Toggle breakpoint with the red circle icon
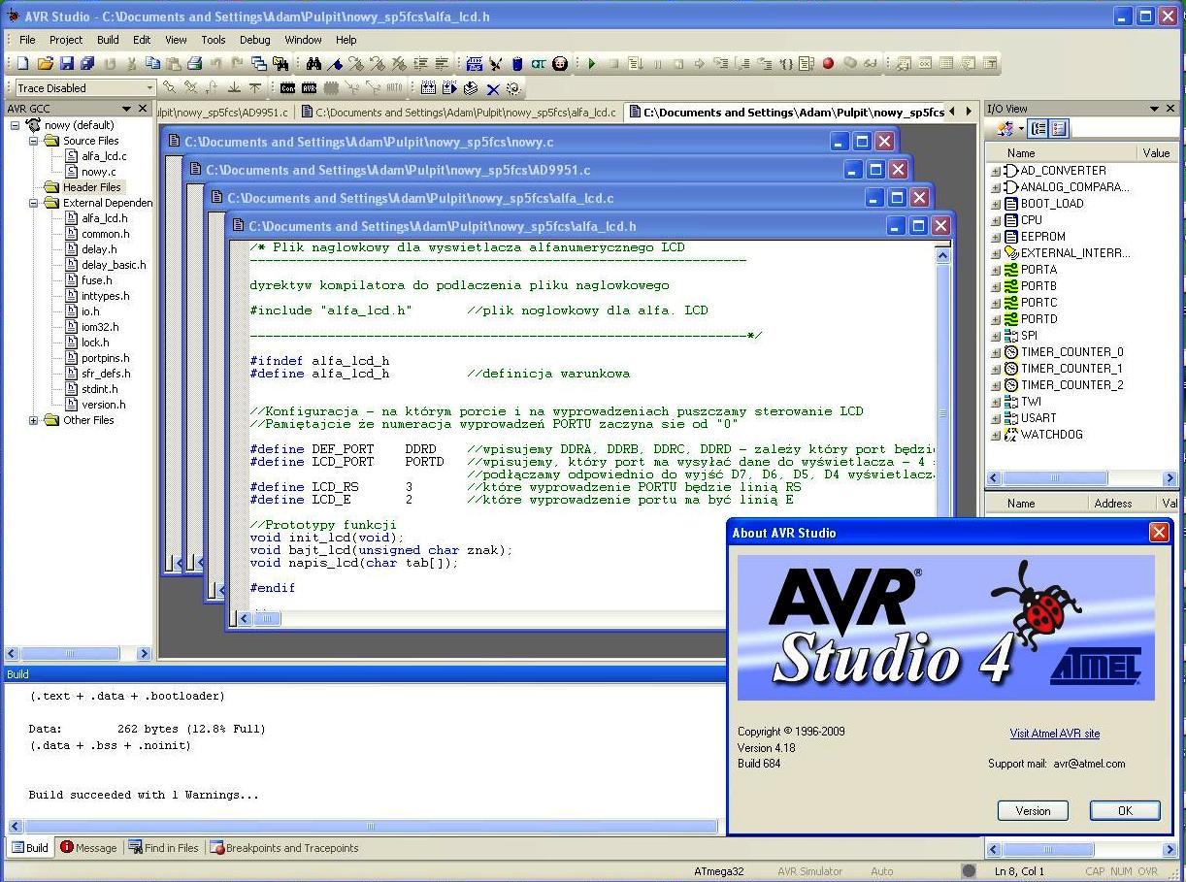 [x=828, y=64]
